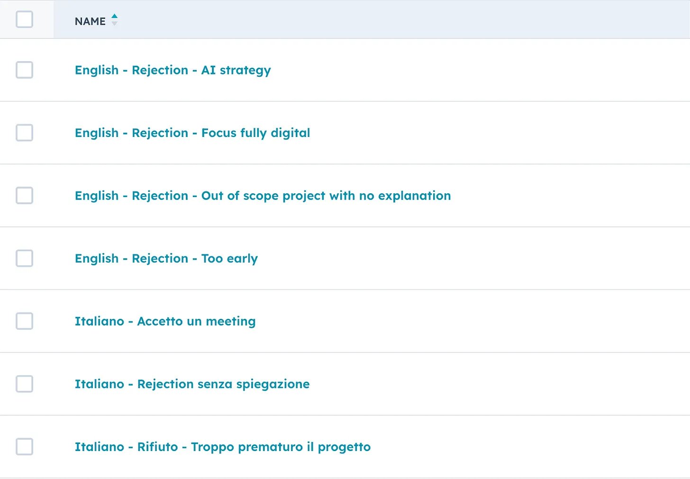This screenshot has width=690, height=479.
Task: Click empty header area right of NAME
Action: 379,20
